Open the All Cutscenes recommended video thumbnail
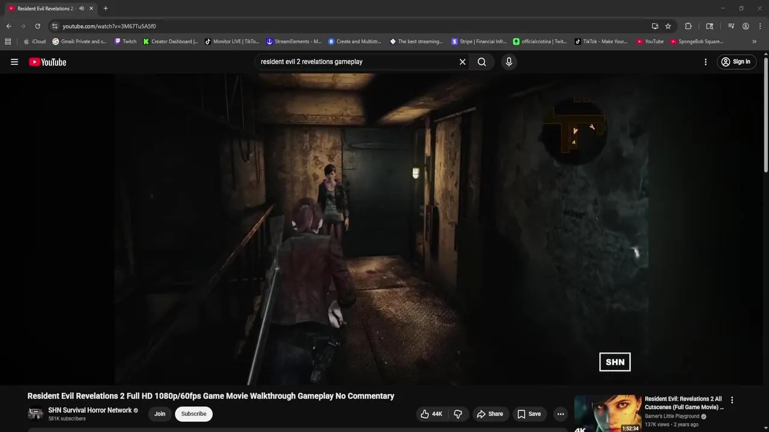Viewport: 769px width, 432px height. coord(608,413)
